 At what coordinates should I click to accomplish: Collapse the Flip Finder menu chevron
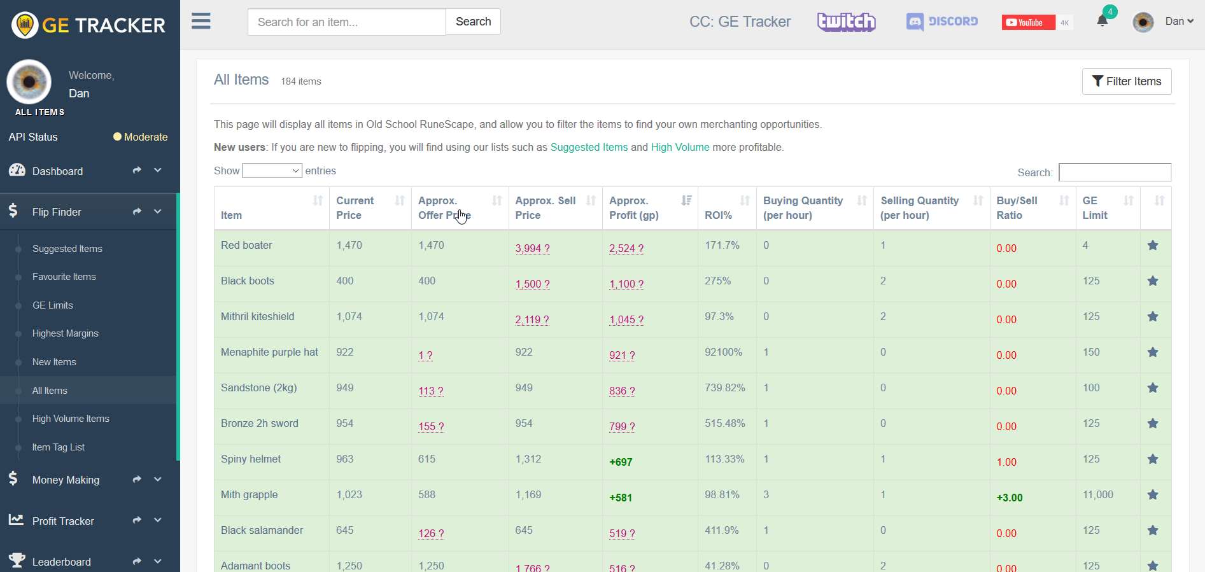(158, 211)
